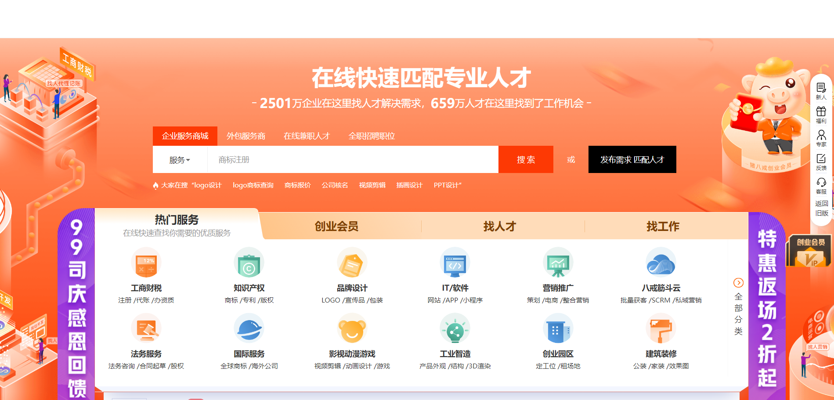Open the 影视动漫游戏 bear icon
This screenshot has width=834, height=400.
(352, 328)
